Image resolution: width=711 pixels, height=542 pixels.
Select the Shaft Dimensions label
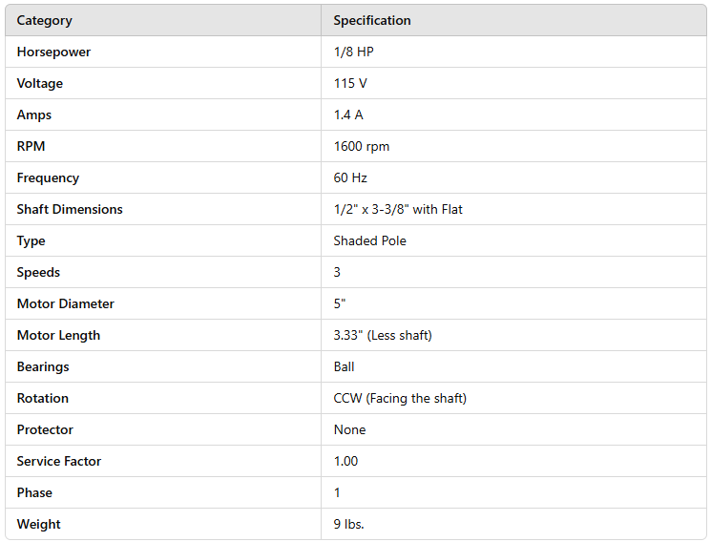point(70,209)
